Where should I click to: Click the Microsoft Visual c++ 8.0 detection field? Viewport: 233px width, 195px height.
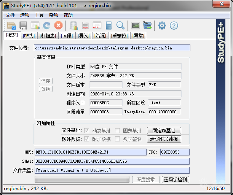112,170
